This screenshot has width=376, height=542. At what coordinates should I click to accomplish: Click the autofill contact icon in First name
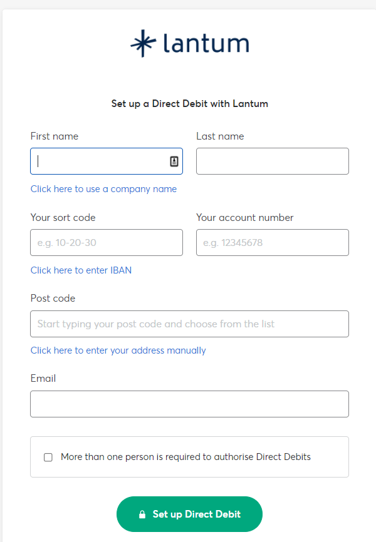(174, 161)
